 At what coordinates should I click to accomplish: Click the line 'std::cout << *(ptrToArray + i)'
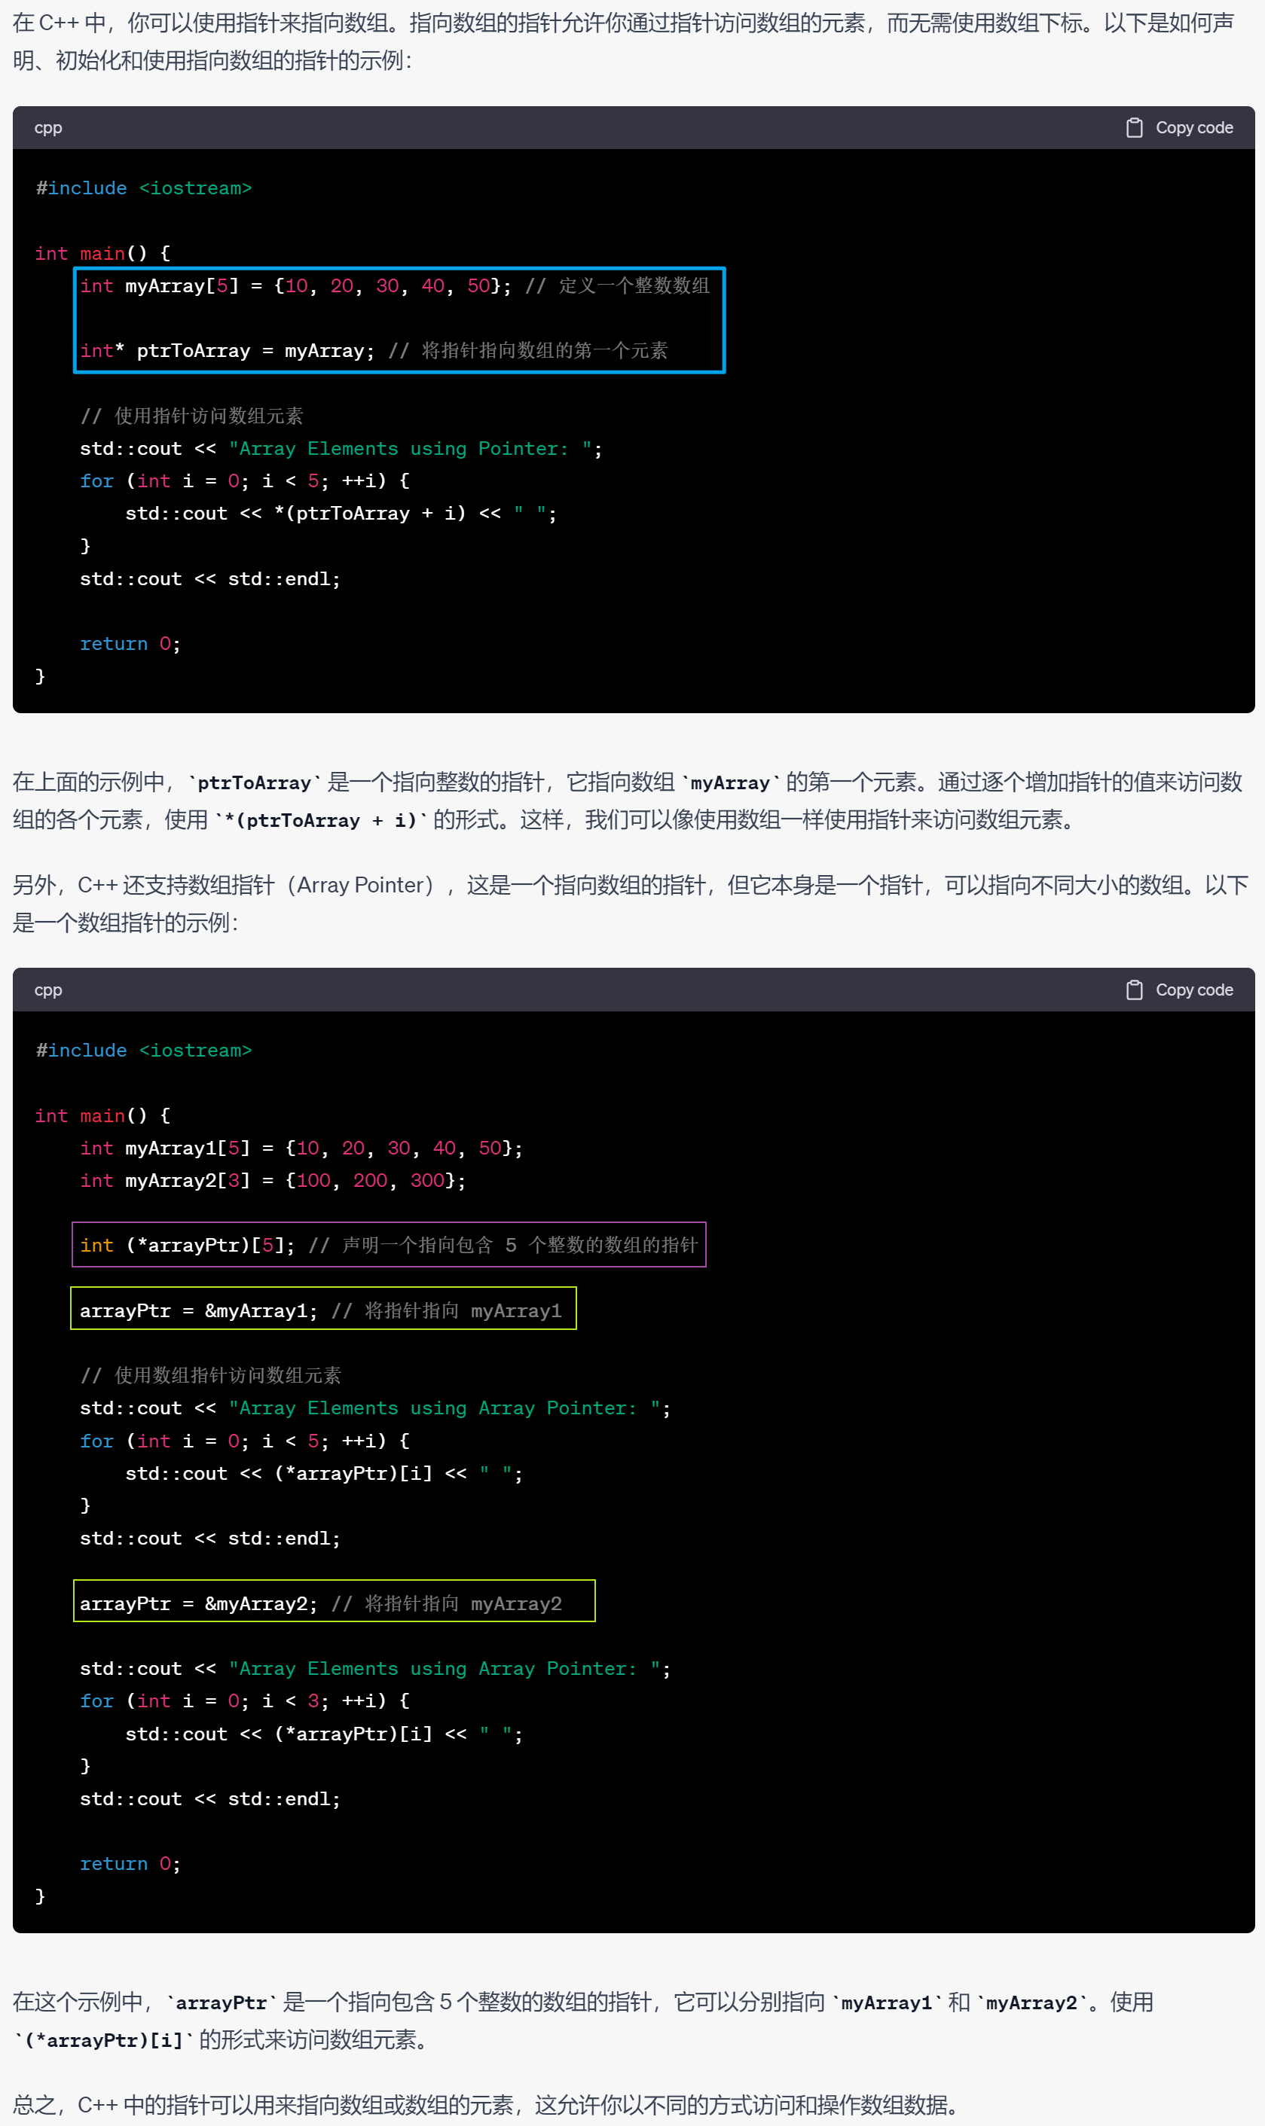point(296,514)
